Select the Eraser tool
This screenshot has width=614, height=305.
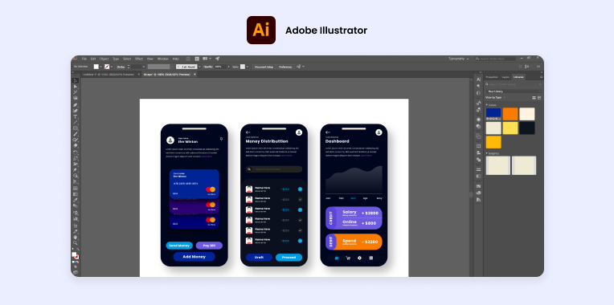click(76, 145)
